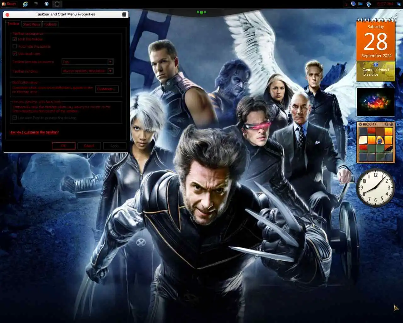Screen dimensions: 403x323
Task: Click the Show desktop button
Action: click(x=399, y=4)
